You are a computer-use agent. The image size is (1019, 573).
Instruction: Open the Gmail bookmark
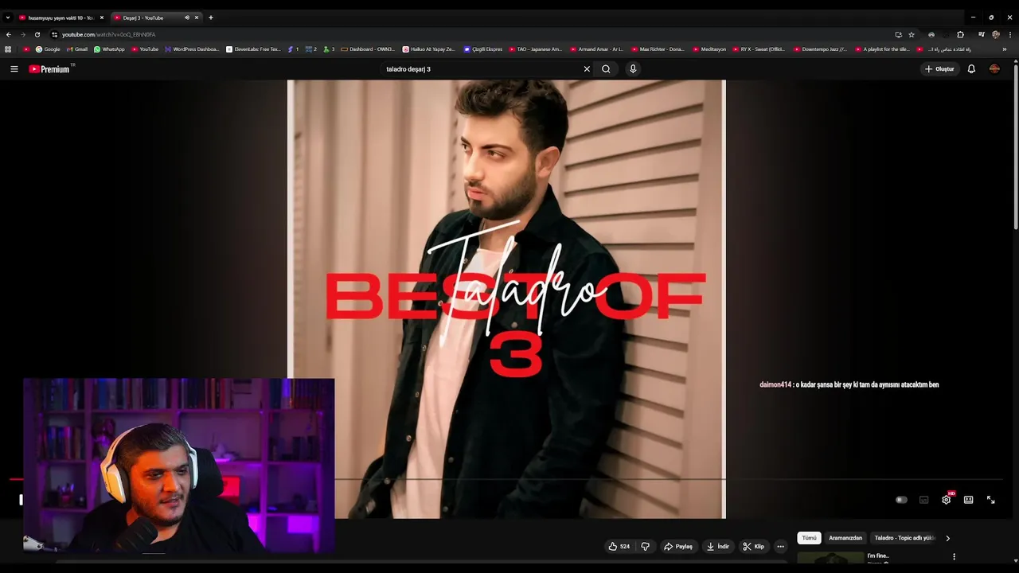[77, 49]
